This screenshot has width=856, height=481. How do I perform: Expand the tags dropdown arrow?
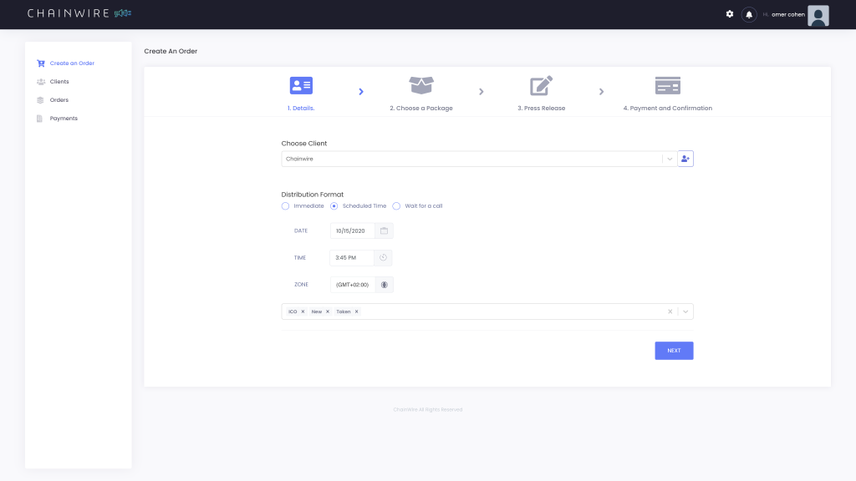pos(685,311)
